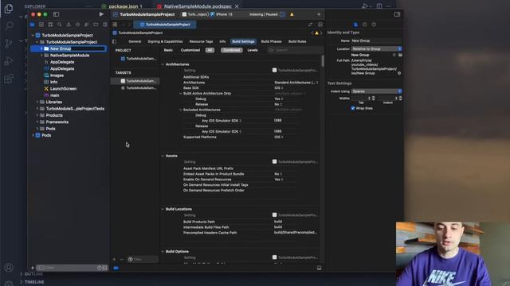
Task: Open the Find navigator magnifier icon
Action: pos(60,25)
